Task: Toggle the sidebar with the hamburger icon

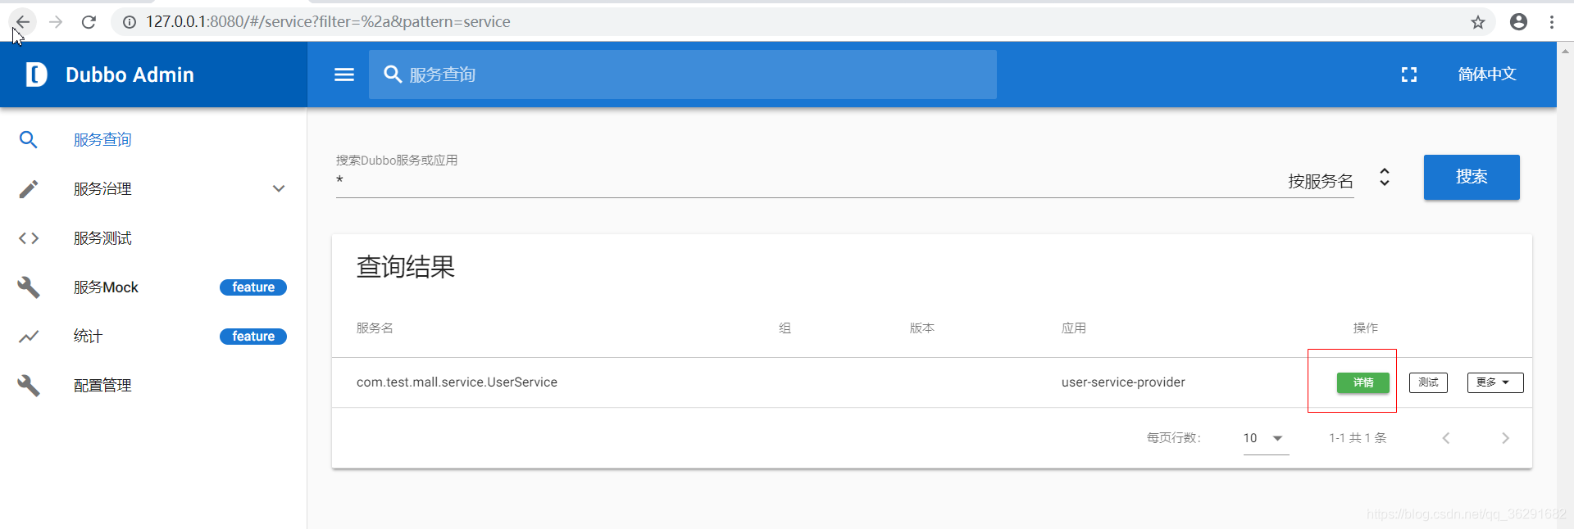Action: point(344,75)
